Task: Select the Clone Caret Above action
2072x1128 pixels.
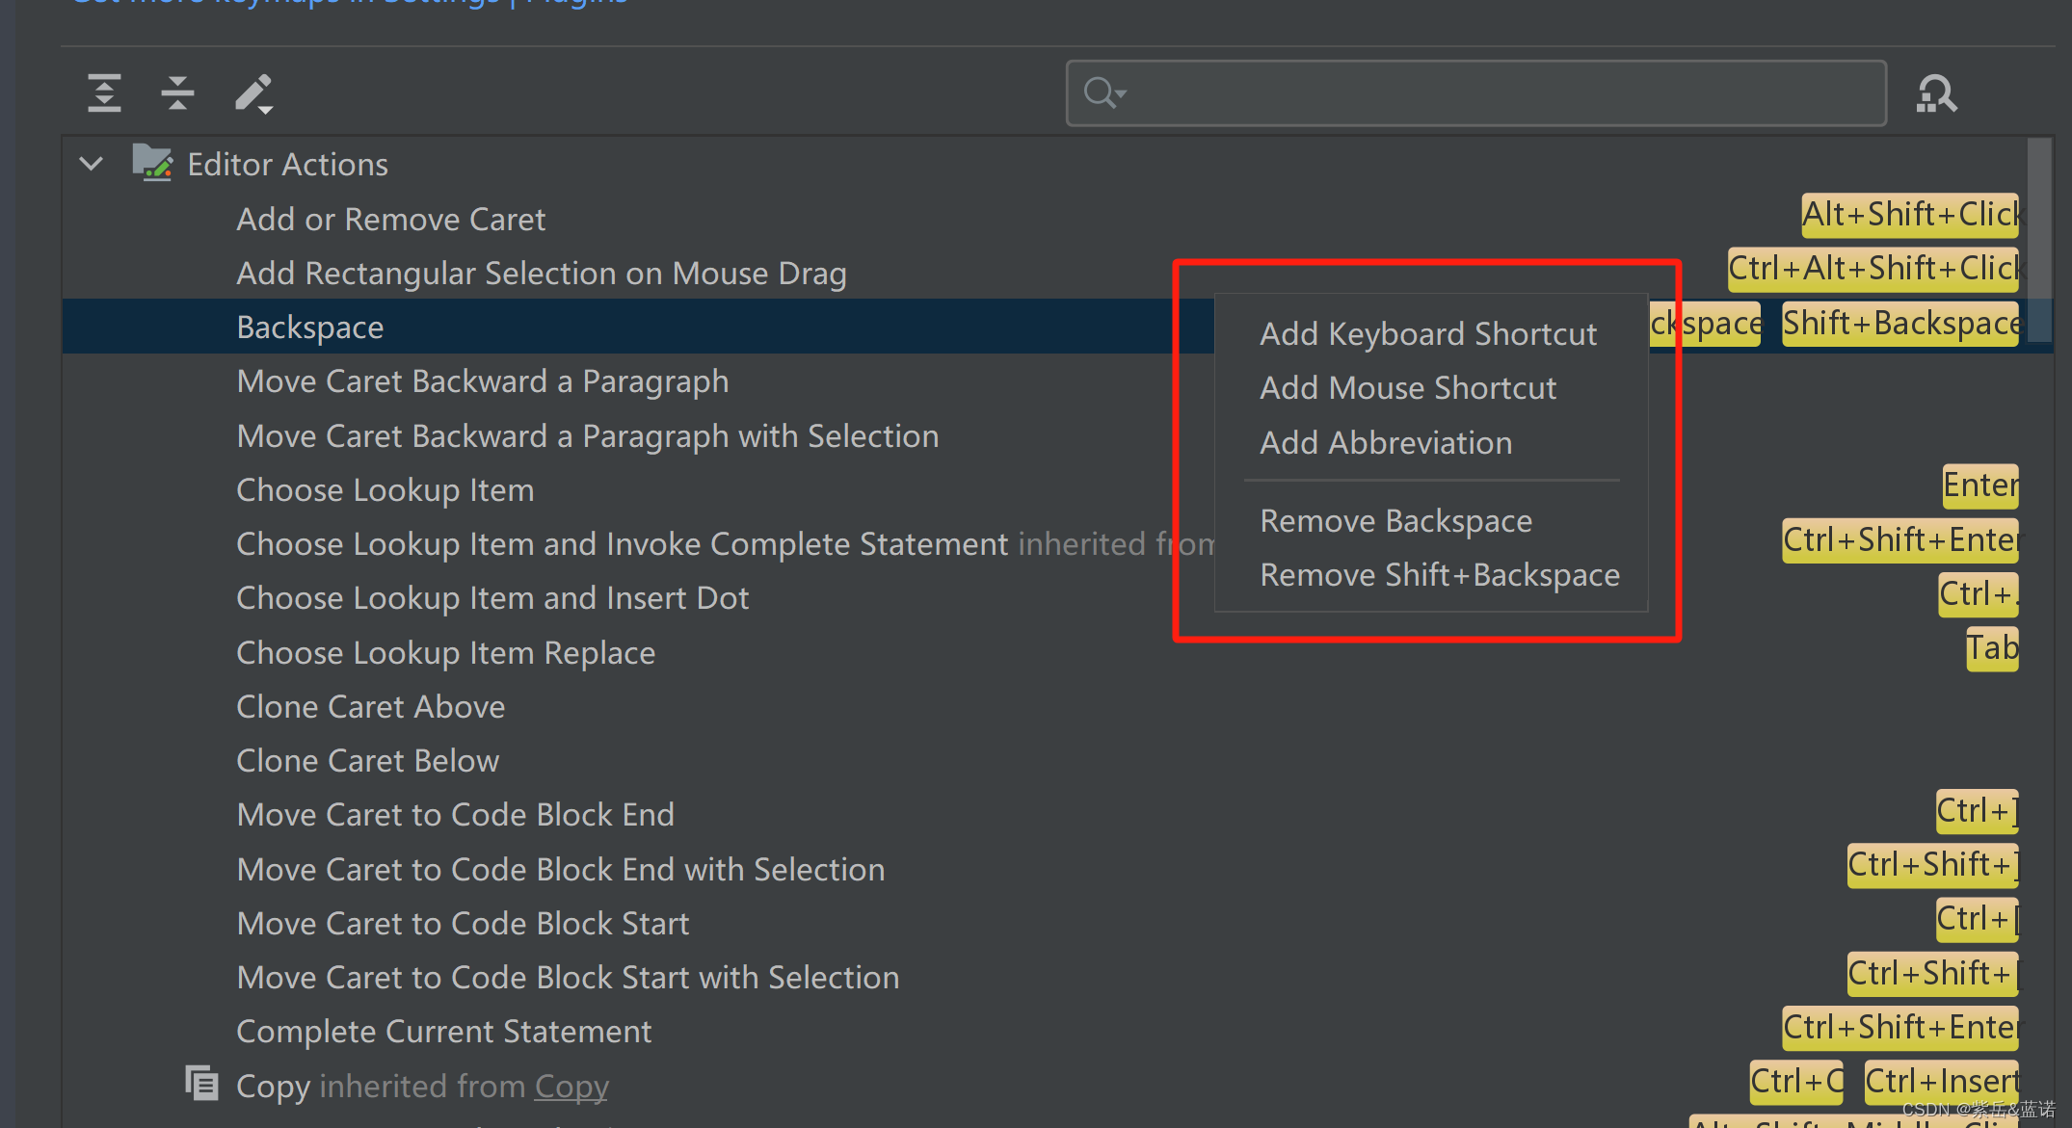Action: point(370,707)
